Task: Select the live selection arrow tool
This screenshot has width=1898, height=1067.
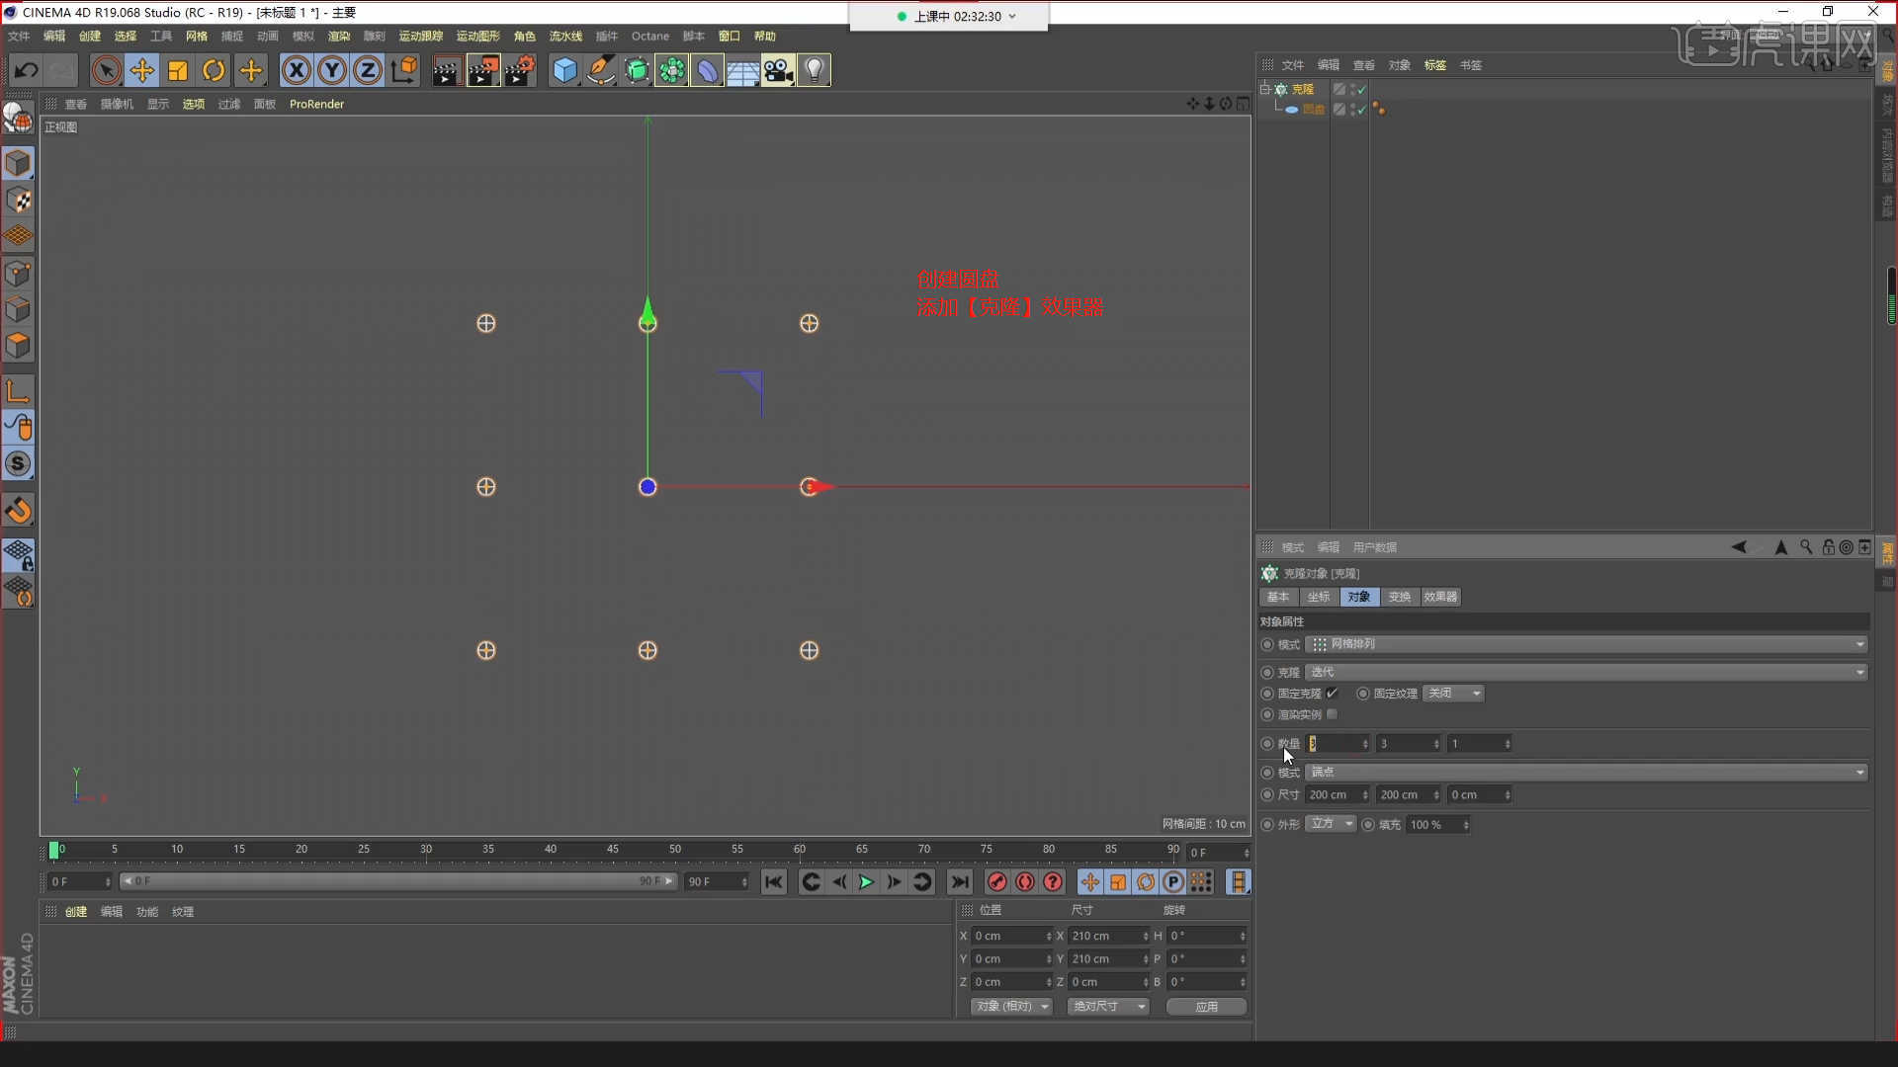Action: point(106,70)
